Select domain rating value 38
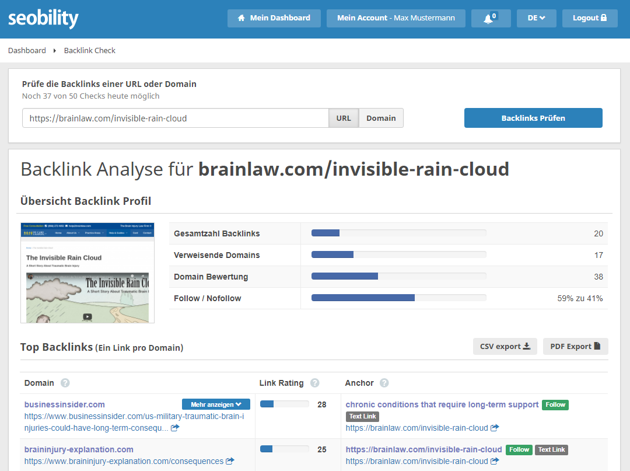This screenshot has height=471, width=630. pyautogui.click(x=598, y=277)
